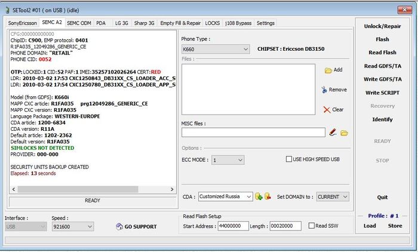Open the ECC MODE dropdown

[228, 160]
